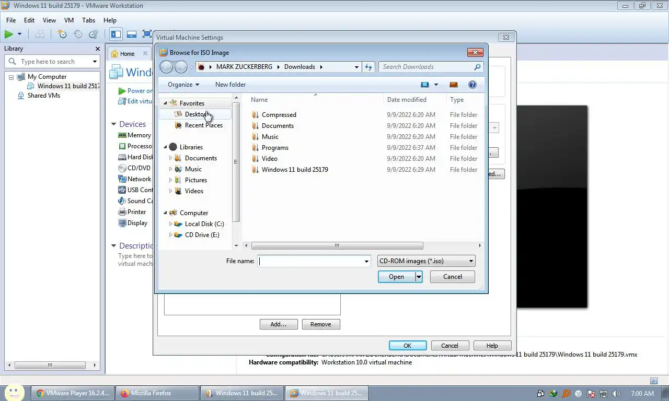Click Remove in Virtual Machine Settings
This screenshot has height=401, width=669.
click(x=321, y=324)
